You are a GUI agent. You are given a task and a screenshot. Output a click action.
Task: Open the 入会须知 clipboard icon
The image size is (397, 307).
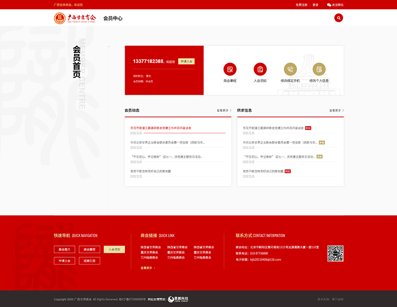coord(260,69)
